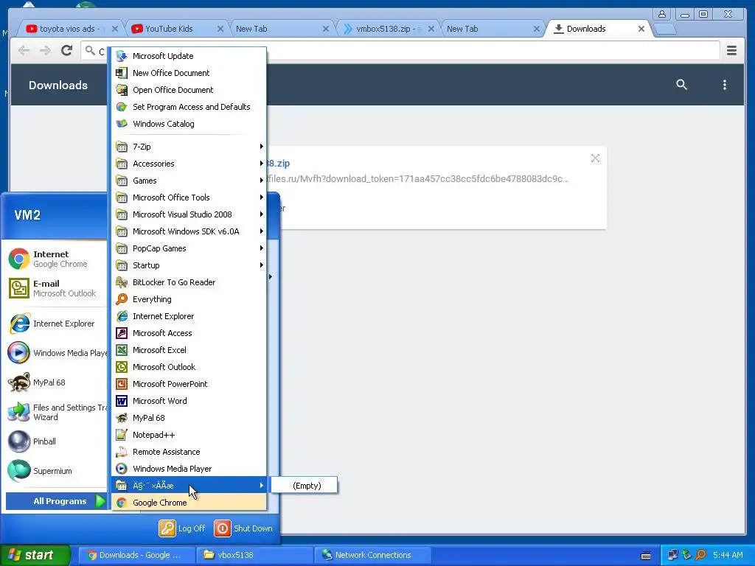
Task: Expand the Accessories folder
Action: pyautogui.click(x=189, y=164)
